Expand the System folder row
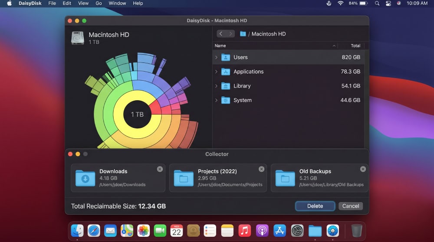Screen dimensions: 434x242 click(x=216, y=100)
